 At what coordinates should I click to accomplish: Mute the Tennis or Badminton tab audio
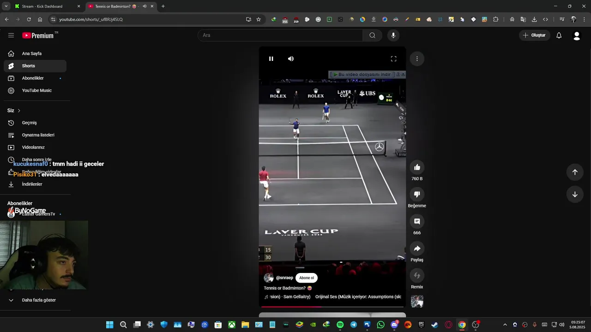pos(145,6)
